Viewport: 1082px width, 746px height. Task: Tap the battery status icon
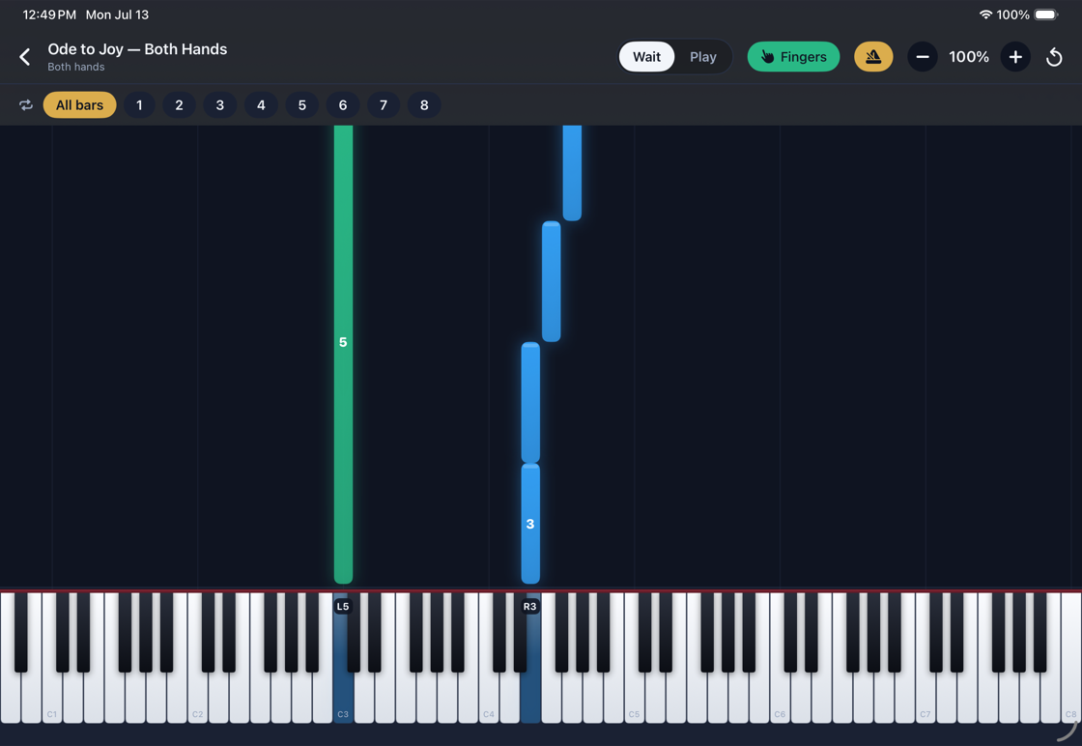[x=1045, y=14]
